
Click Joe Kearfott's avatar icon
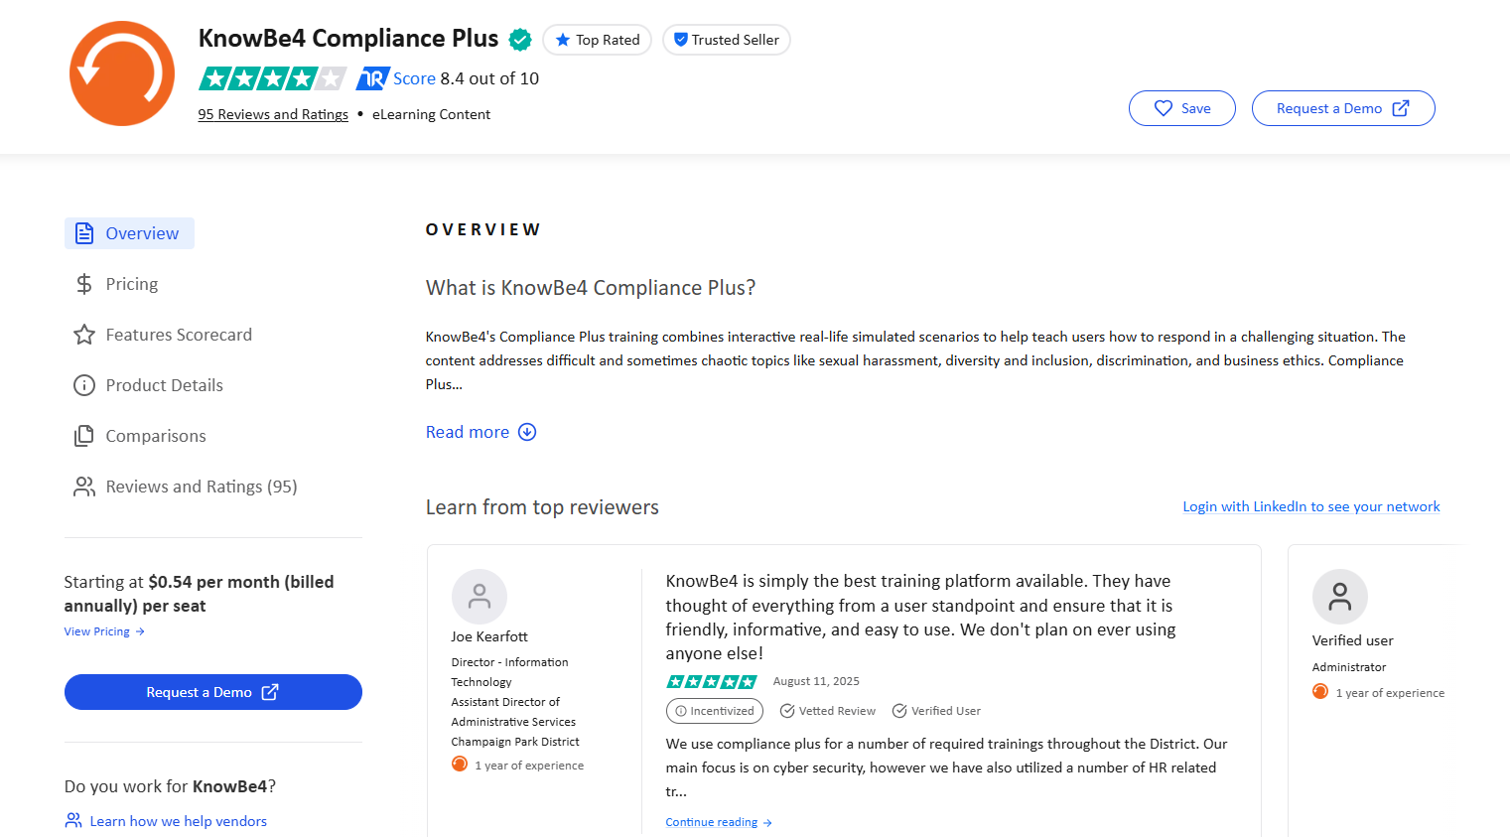pos(480,597)
